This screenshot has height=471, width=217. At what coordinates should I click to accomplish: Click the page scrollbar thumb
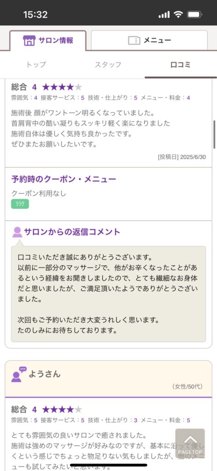tap(215, 134)
